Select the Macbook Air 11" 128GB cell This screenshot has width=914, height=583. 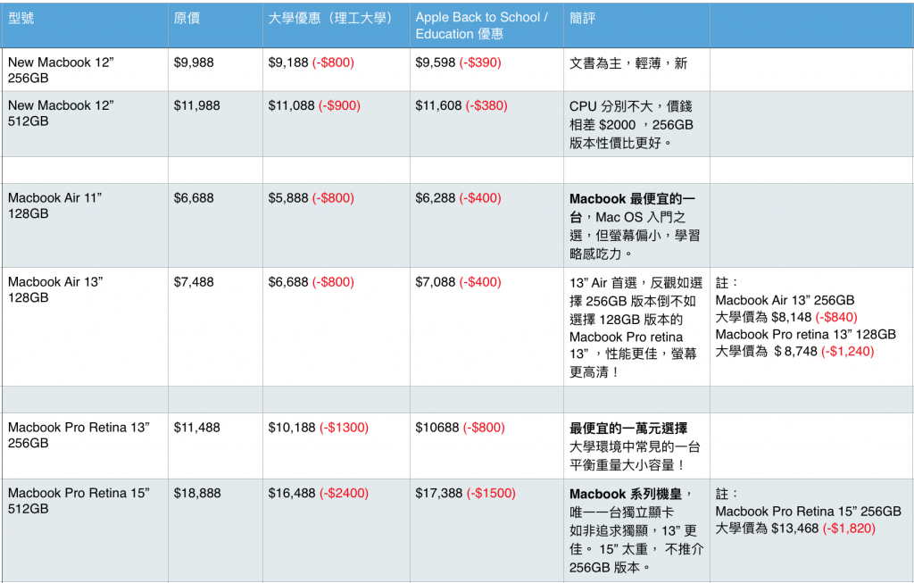coord(54,206)
